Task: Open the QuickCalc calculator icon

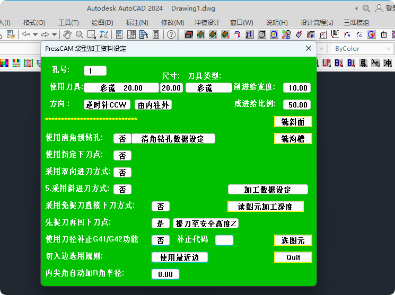Action: (156, 34)
